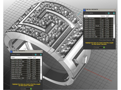The width and height of the screenshot is (121, 90).
Task: Select the Platinum:PLAT RU row
Action: click(x=25, y=74)
